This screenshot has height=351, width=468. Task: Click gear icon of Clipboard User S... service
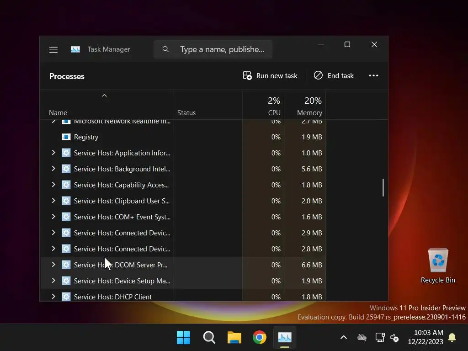coord(66,201)
